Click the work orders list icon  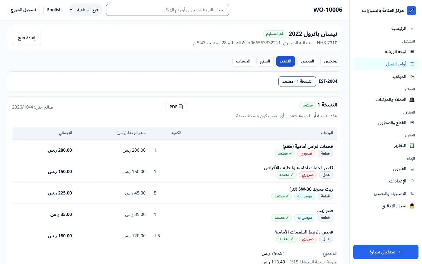pos(412,64)
